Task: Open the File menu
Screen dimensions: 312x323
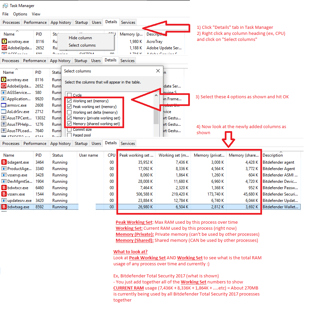Action: (x=5, y=14)
